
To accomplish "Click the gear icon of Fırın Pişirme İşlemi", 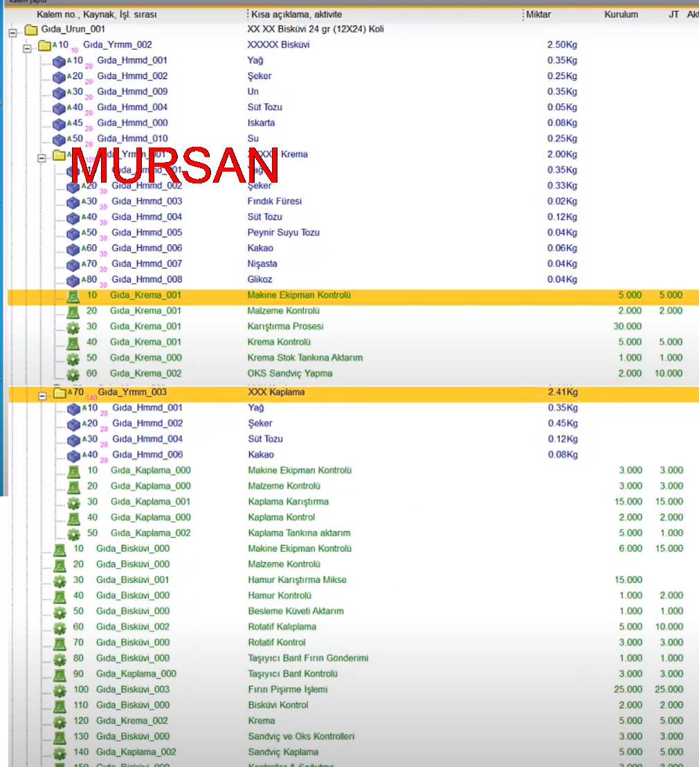I will pos(60,690).
